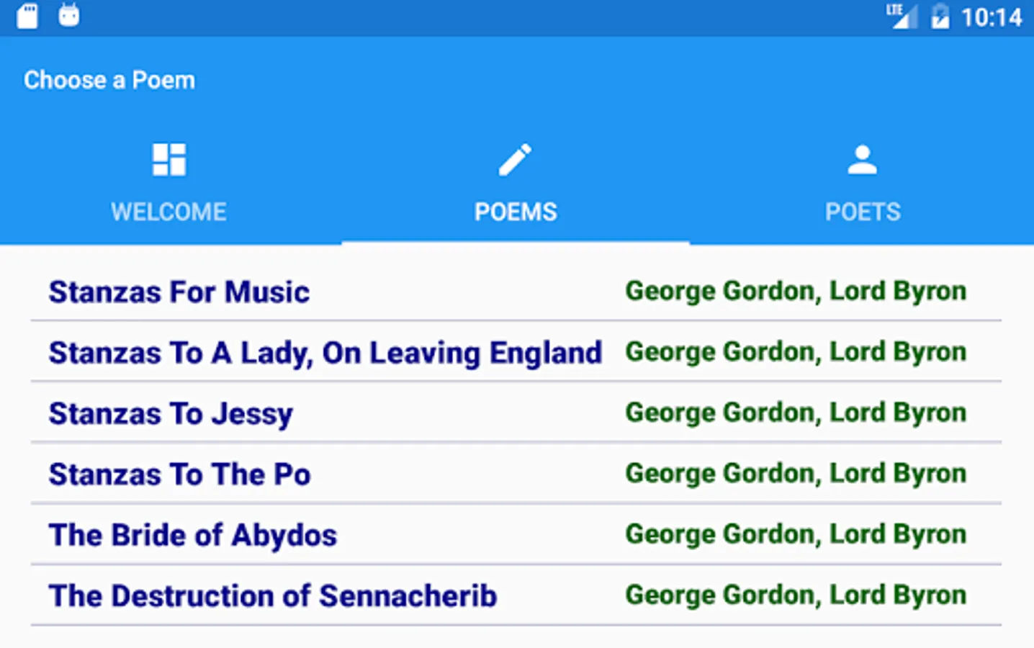This screenshot has width=1034, height=648.
Task: Tap the pencil icon above Poems
Action: click(x=516, y=160)
